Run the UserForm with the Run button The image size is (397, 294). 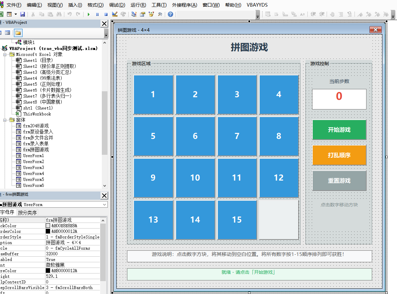coord(89,14)
